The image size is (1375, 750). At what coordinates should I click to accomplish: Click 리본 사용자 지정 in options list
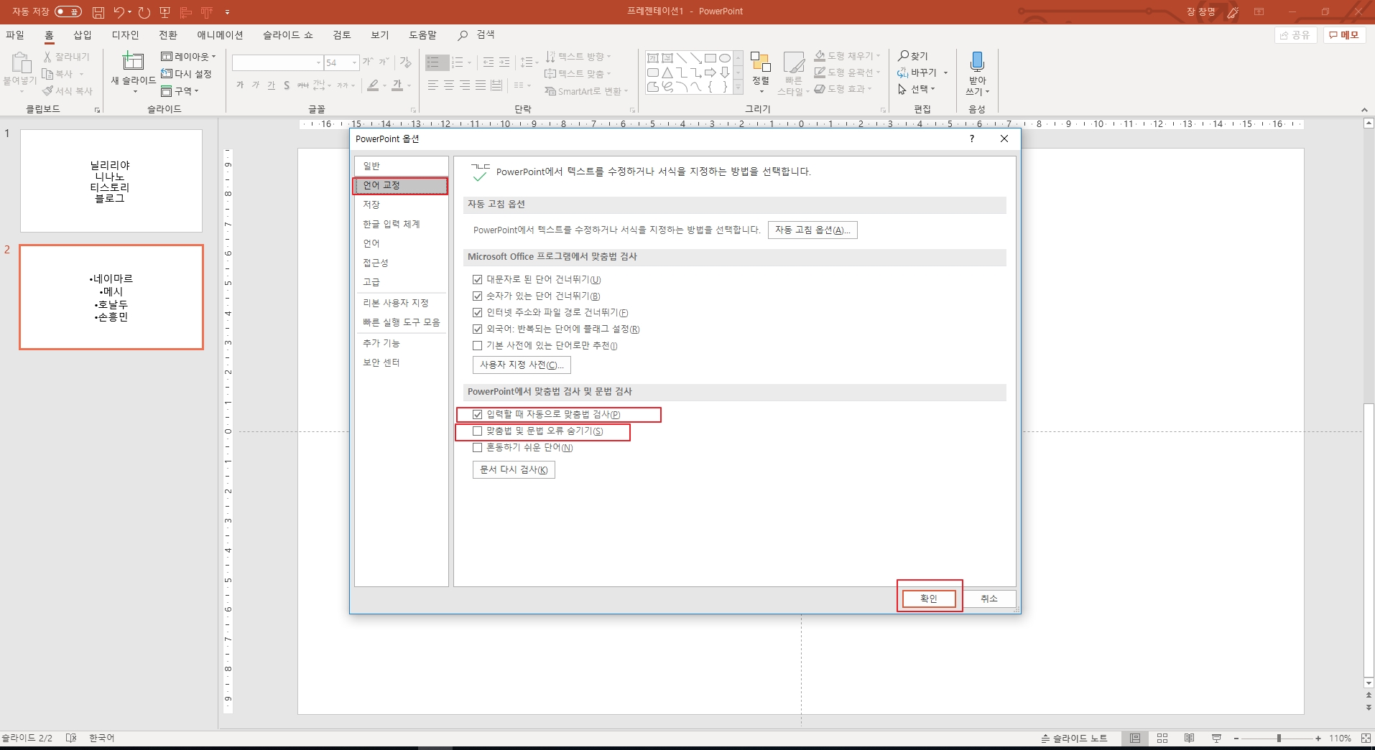coord(401,303)
